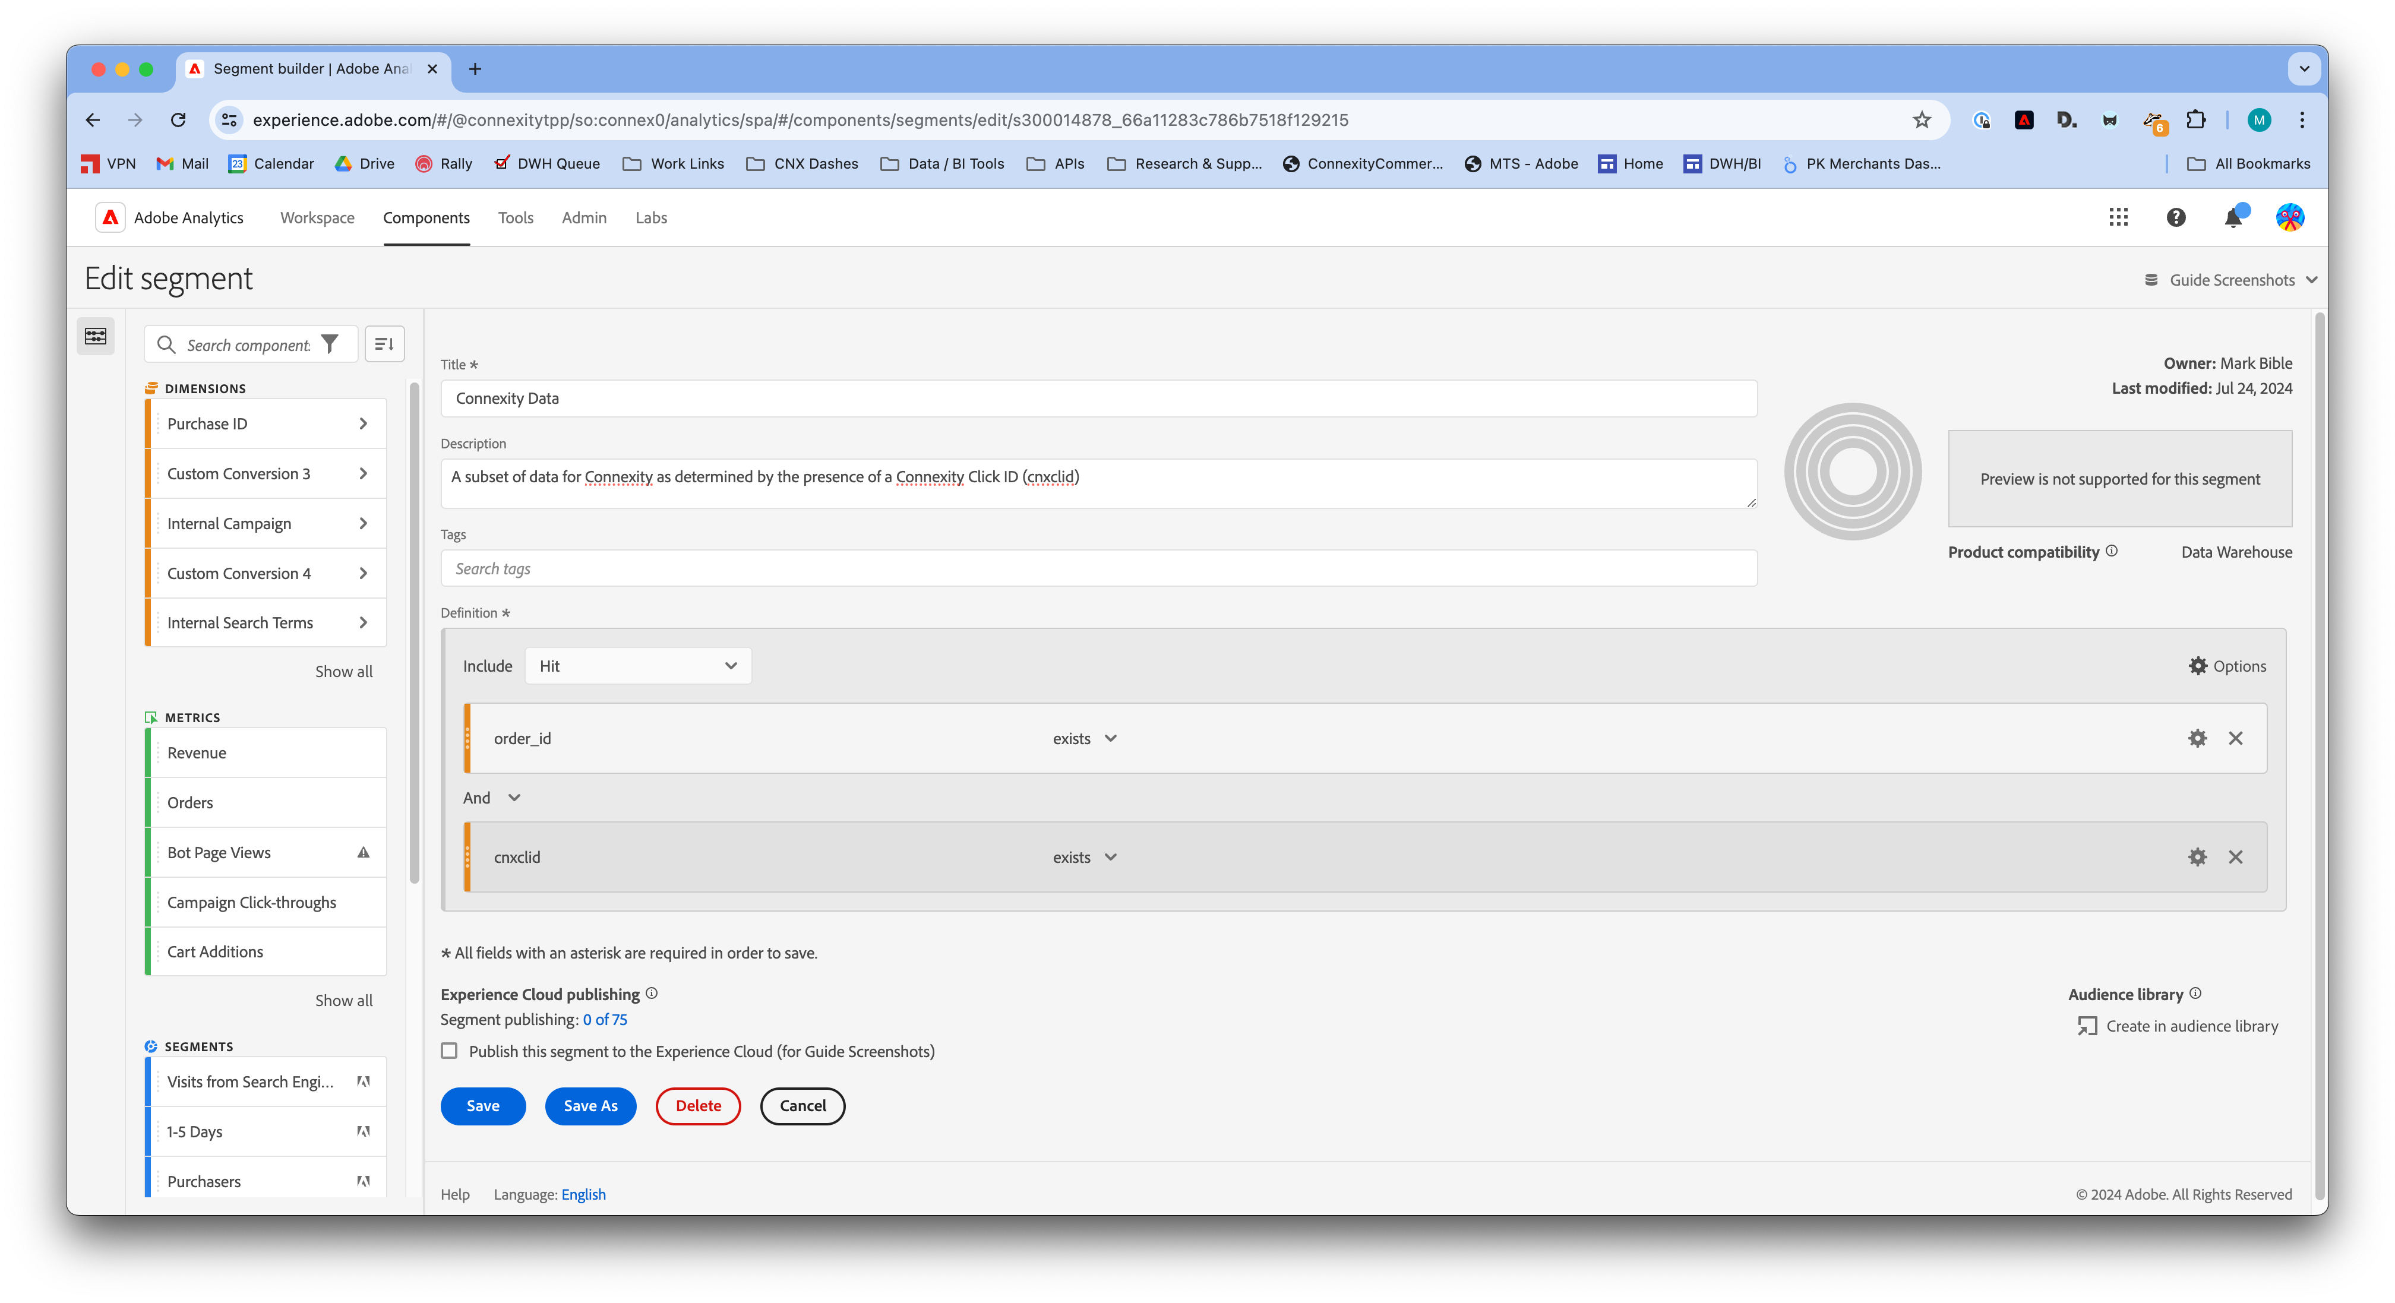Screen dimensions: 2395x1303
Task: Click Create in audience library
Action: (2178, 1025)
